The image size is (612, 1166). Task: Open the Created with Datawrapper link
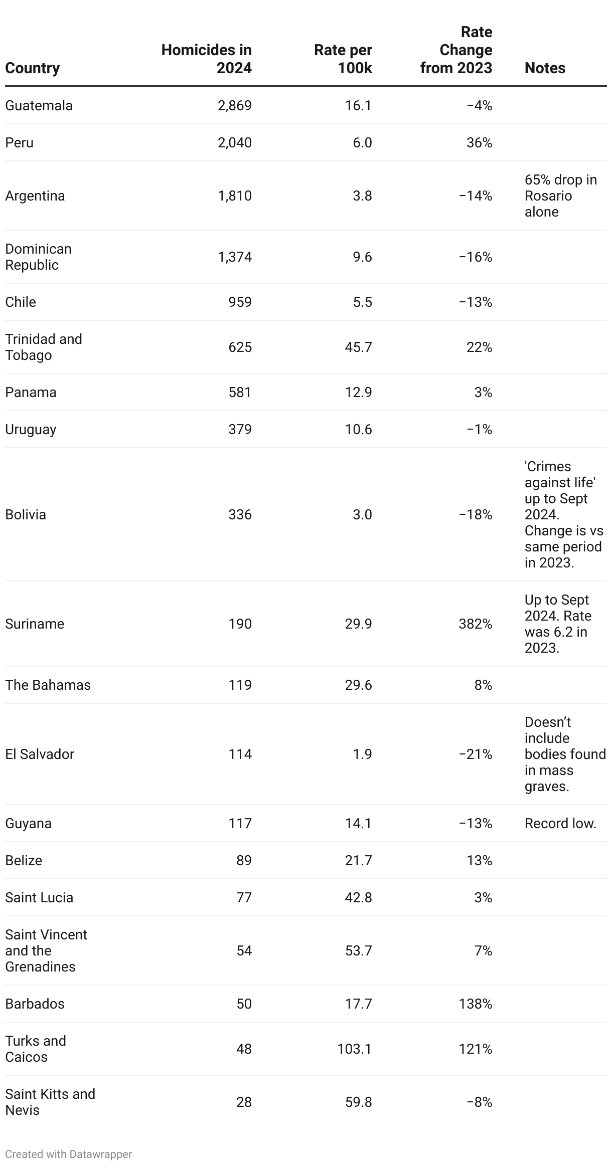69,1154
